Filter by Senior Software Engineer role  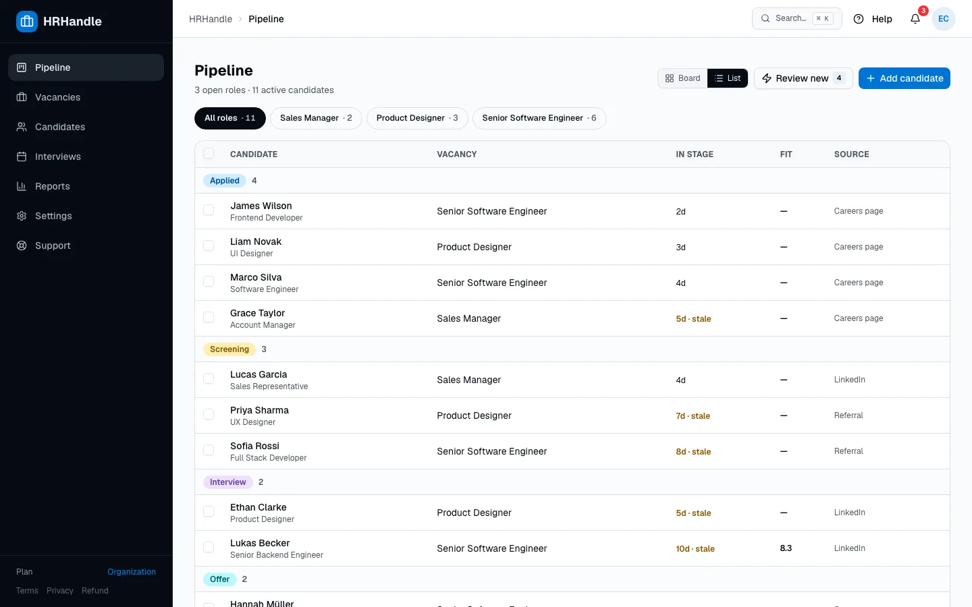539,118
